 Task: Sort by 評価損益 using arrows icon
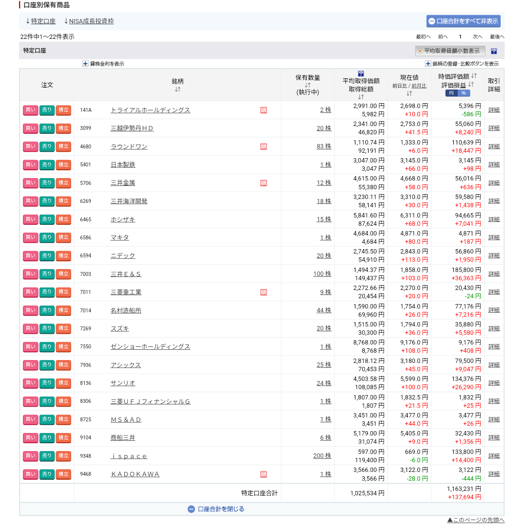pyautogui.click(x=471, y=84)
